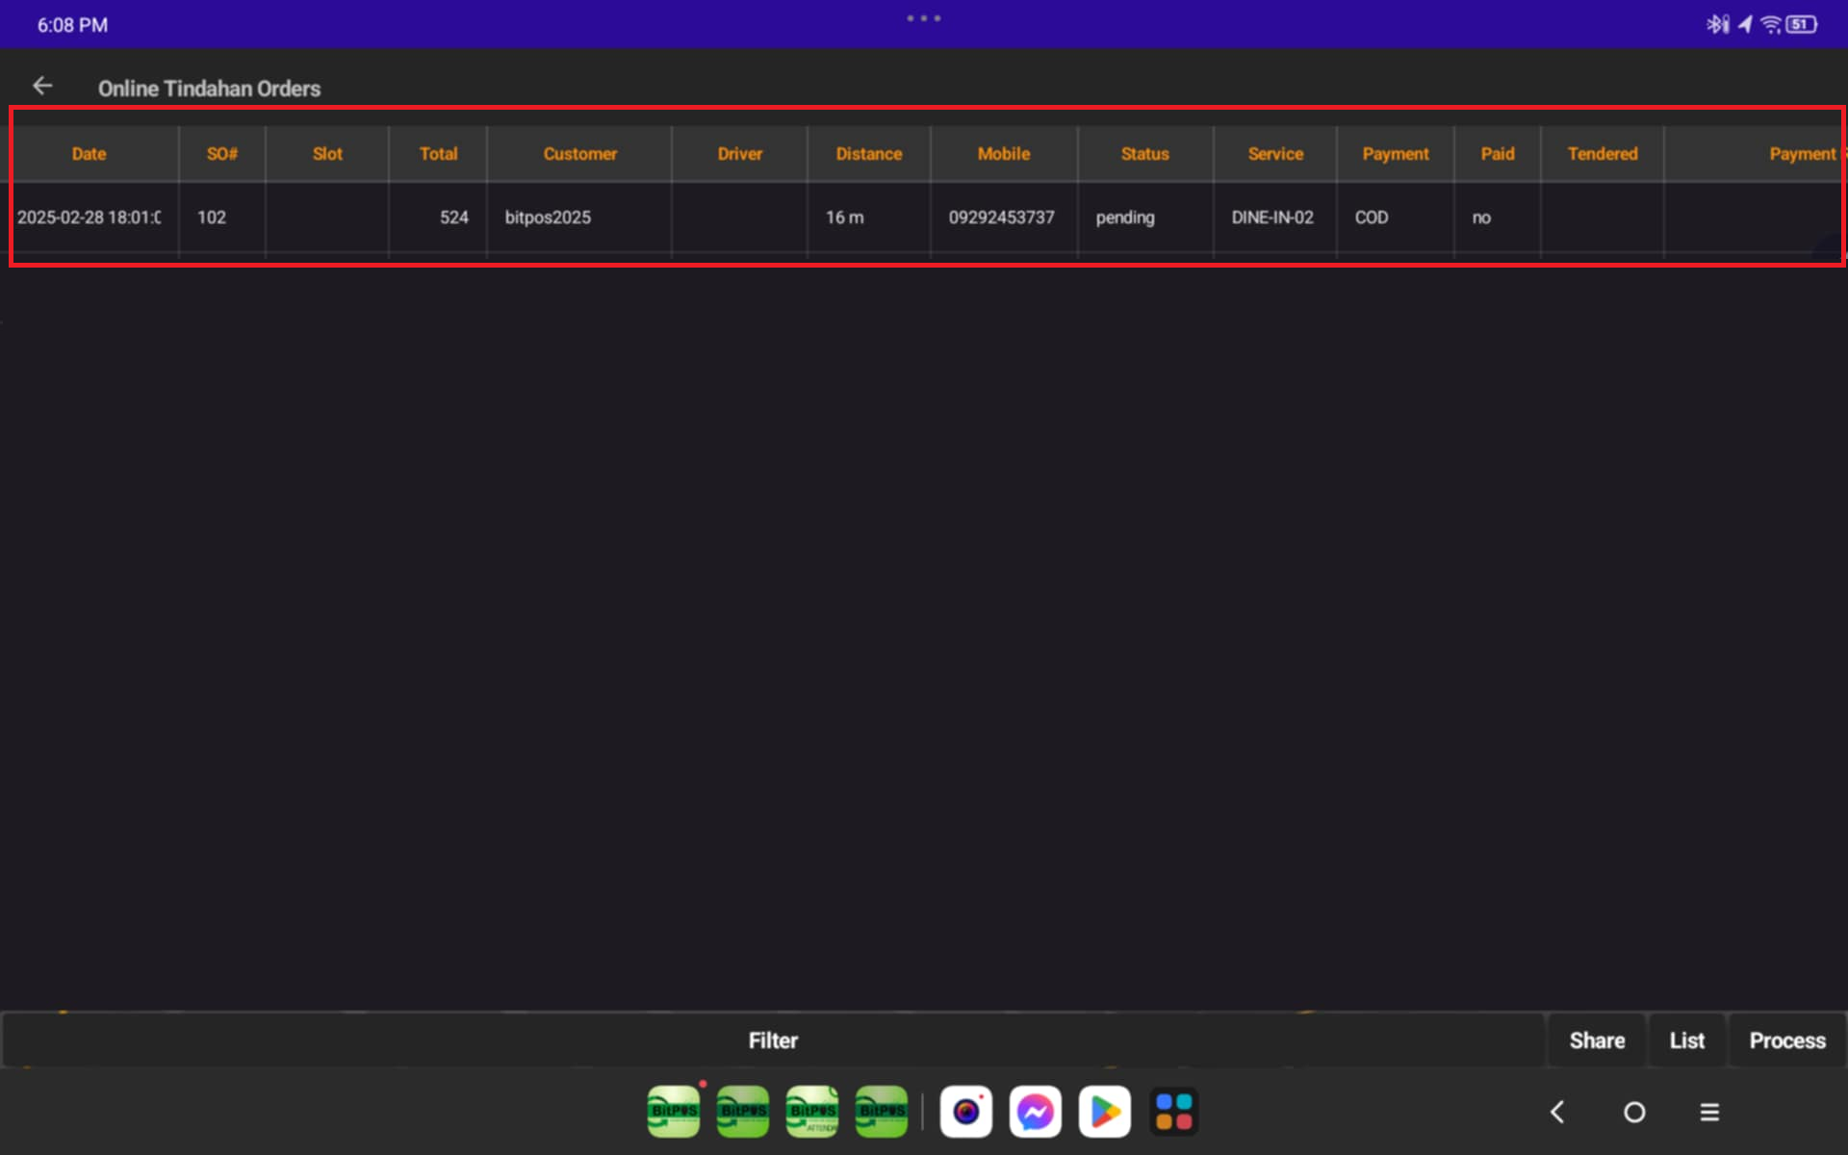
Task: Click the Service column header
Action: (1275, 154)
